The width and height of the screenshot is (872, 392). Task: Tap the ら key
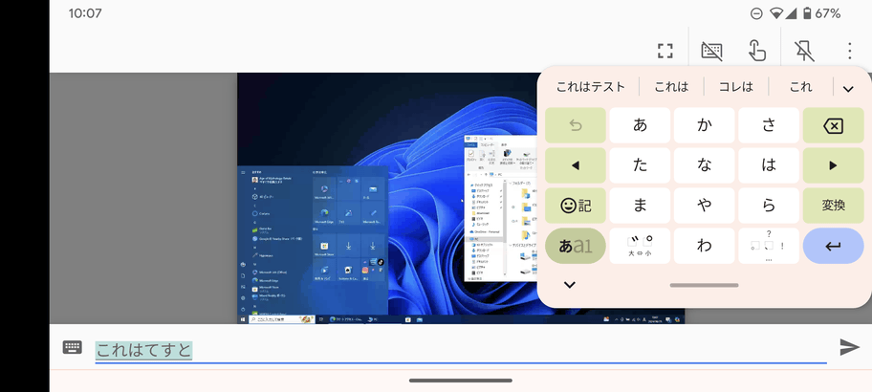[769, 206]
